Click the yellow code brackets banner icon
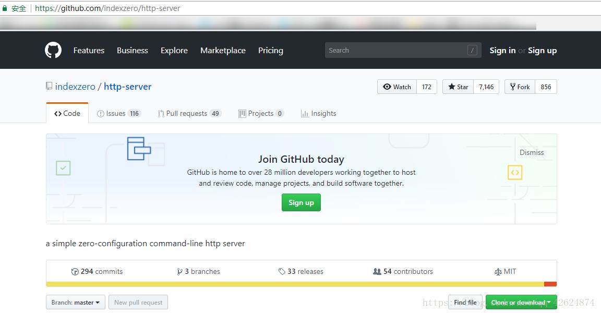Screen dimensions: 601x313 [515, 172]
